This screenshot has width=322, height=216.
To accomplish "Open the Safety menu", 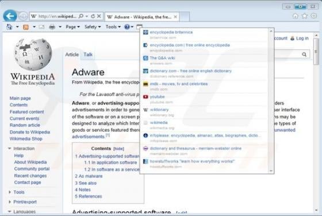I will point(93,27).
